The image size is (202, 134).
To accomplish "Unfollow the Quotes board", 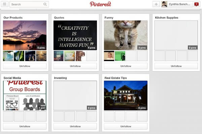I will [75, 66].
